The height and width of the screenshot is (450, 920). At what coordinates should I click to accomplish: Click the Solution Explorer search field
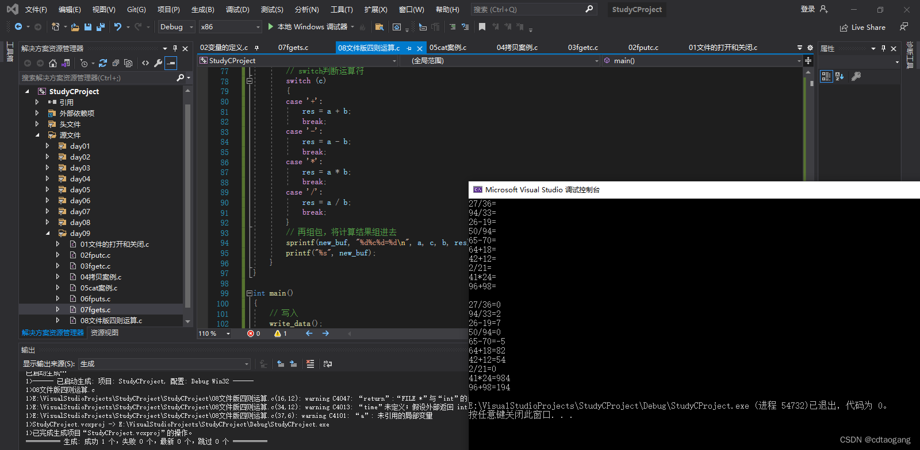pyautogui.click(x=98, y=77)
